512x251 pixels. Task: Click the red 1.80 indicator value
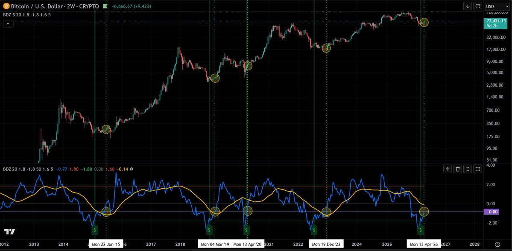(74, 169)
